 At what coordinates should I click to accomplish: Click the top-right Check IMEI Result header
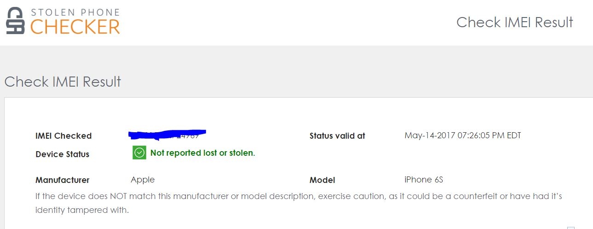514,22
